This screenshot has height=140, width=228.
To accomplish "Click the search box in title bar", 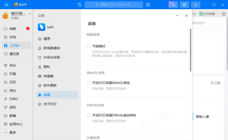I will click(x=114, y=5).
